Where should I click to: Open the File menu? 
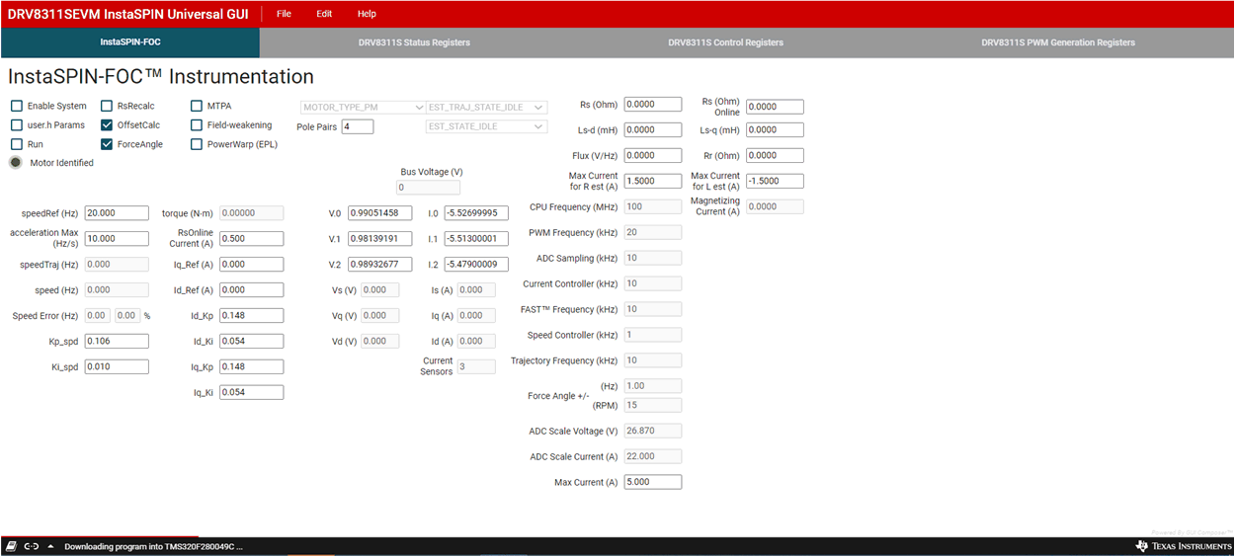[284, 14]
